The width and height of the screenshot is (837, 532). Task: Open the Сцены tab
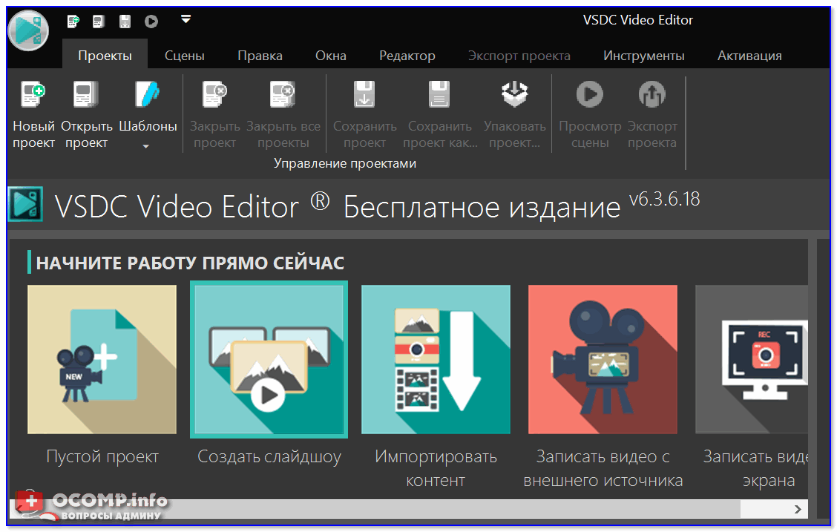[x=184, y=56]
